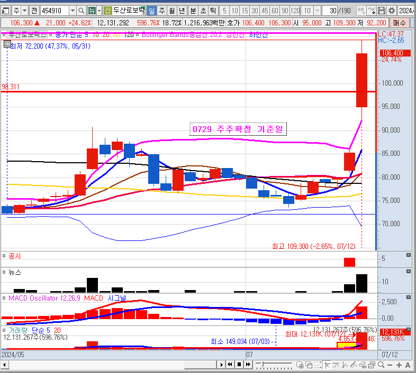
Task: Click the grayed candlestick compare icon
Action: coord(361,11)
